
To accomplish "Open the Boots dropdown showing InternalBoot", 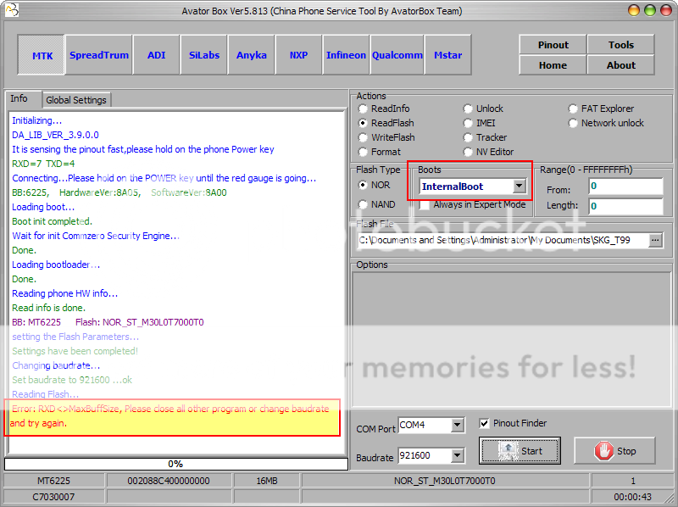I will 520,187.
